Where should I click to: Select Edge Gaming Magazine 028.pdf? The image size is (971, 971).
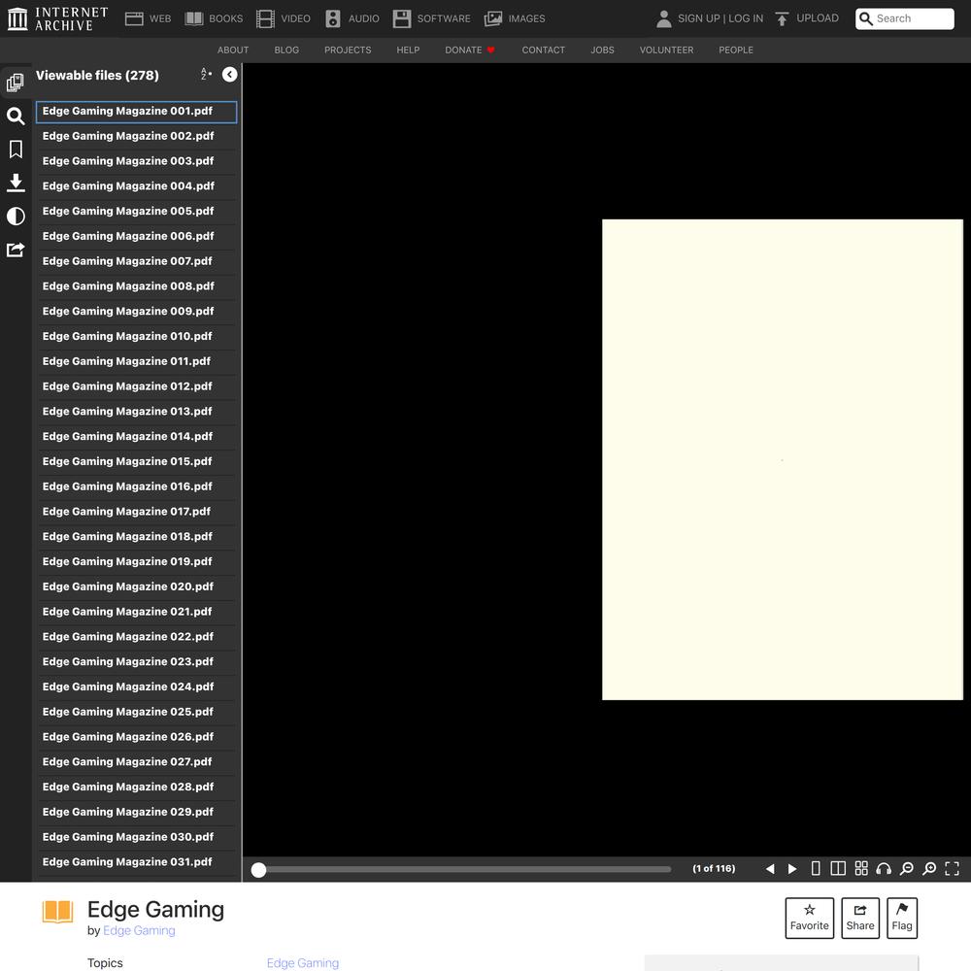[136, 787]
